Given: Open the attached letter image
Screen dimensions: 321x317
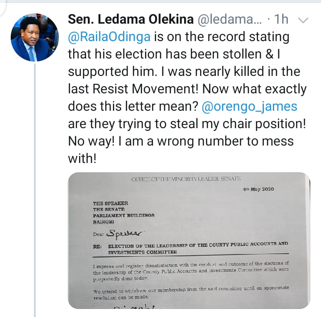Looking at the screenshot, I should pyautogui.click(x=189, y=240).
